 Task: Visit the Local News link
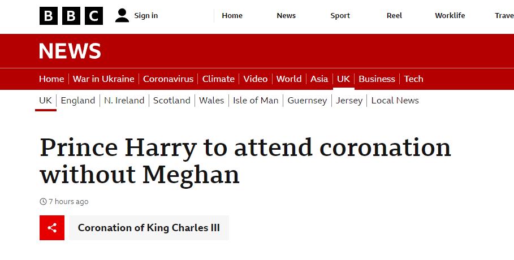click(x=395, y=101)
